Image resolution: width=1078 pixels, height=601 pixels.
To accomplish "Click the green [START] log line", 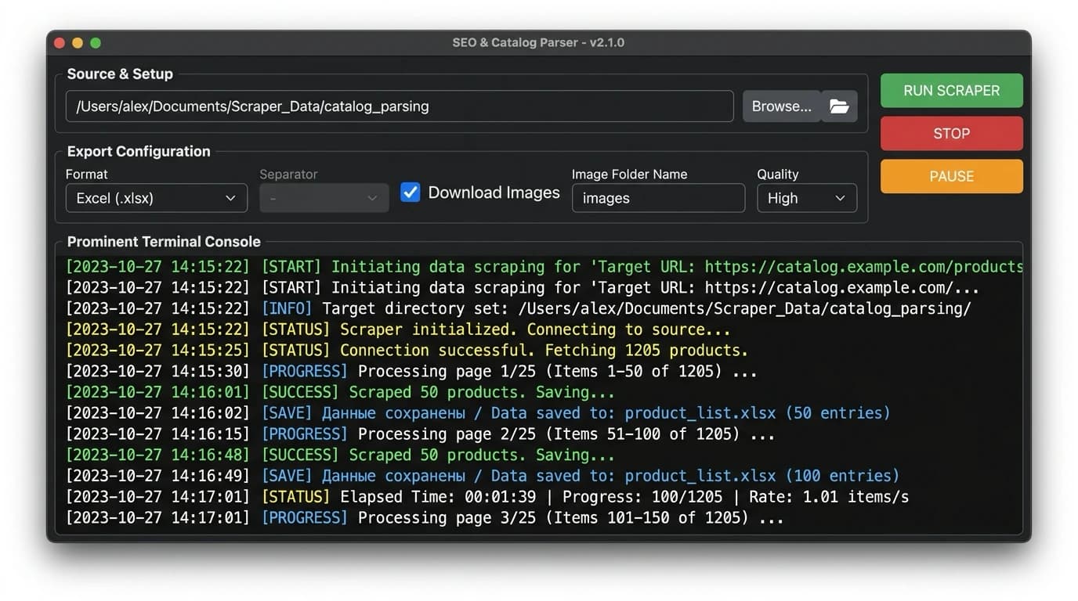I will click(544, 267).
